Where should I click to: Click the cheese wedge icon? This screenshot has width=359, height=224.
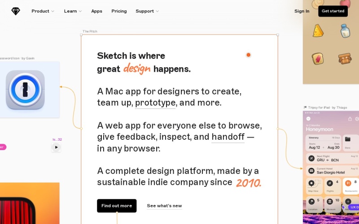318,31
